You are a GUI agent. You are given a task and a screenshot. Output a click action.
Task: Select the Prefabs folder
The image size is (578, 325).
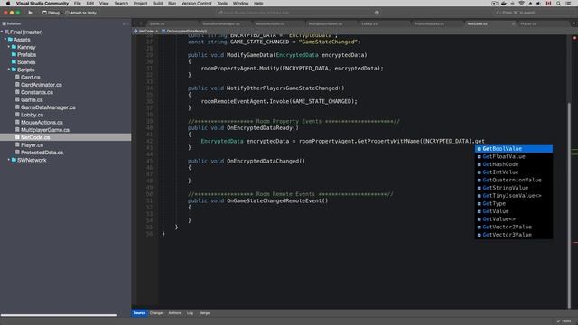click(26, 54)
